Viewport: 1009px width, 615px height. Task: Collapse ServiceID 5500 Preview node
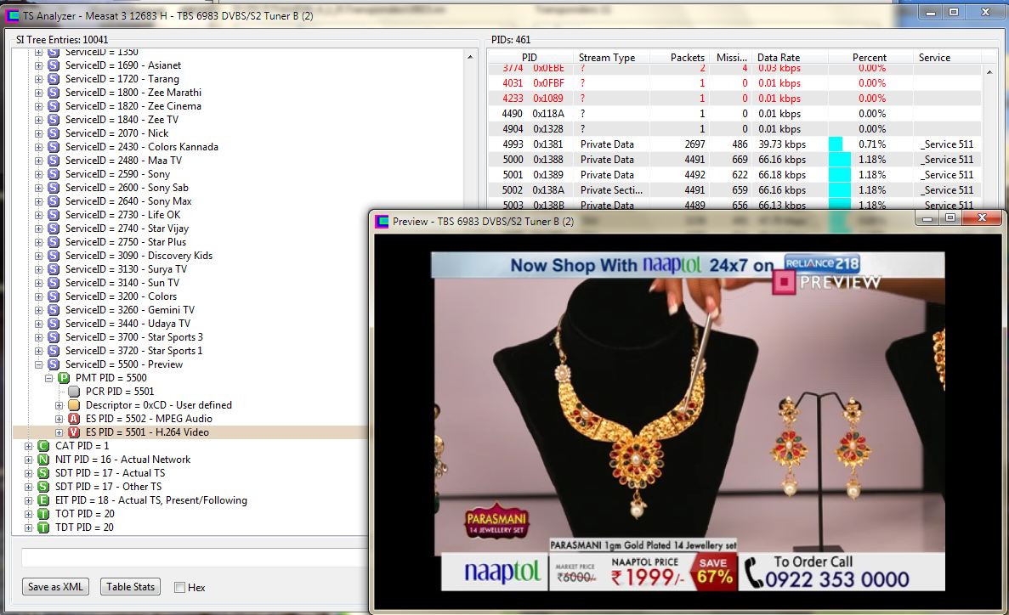coord(38,364)
